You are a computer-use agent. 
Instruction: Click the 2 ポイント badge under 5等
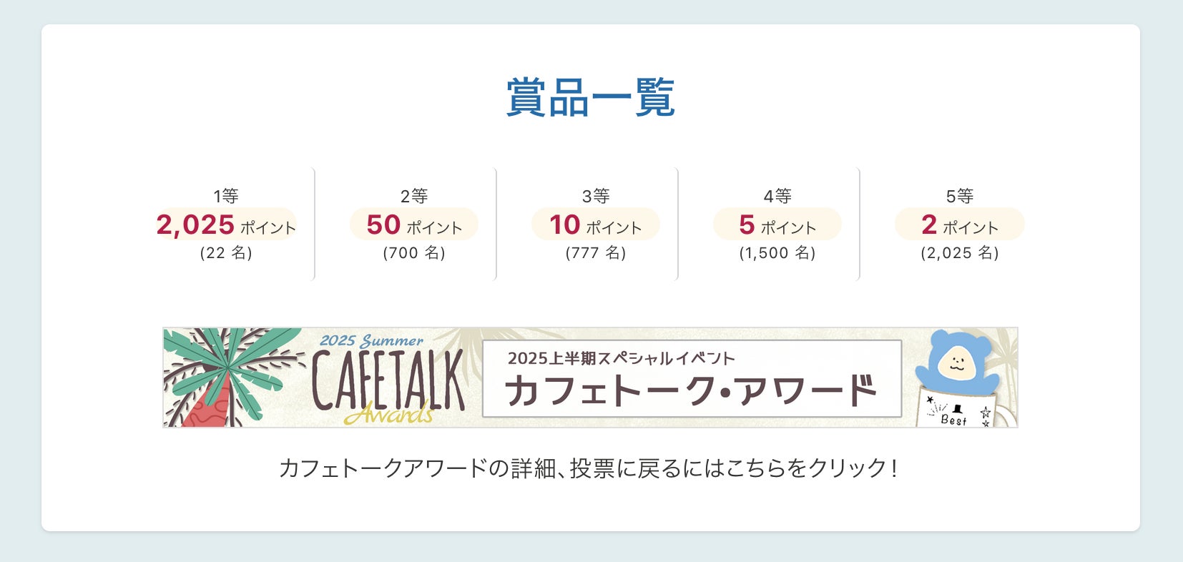click(960, 225)
